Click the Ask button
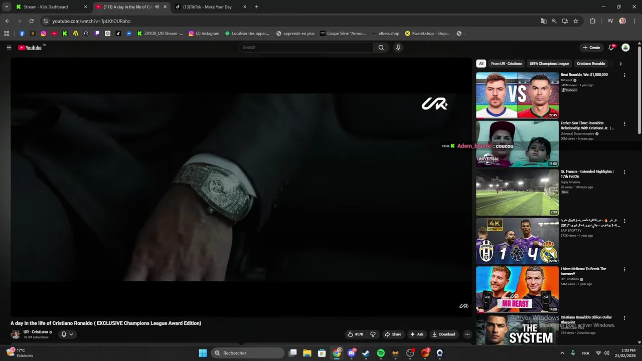The width and height of the screenshot is (642, 361). click(x=417, y=334)
